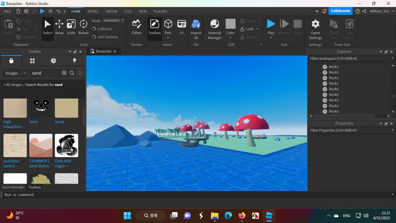Select the plain tan Sand image thumbnail

pos(66,108)
